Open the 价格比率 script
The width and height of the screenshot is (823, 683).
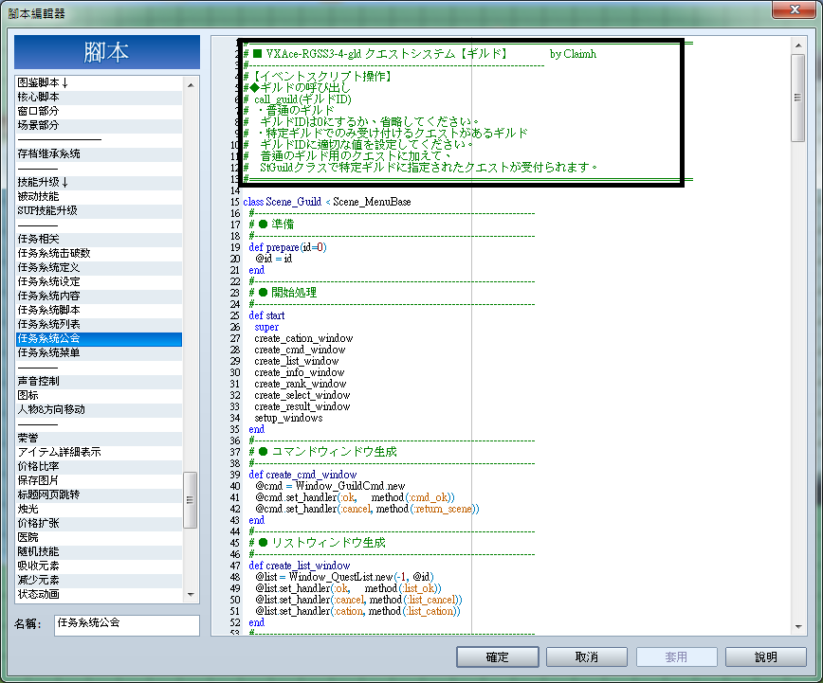pos(100,466)
